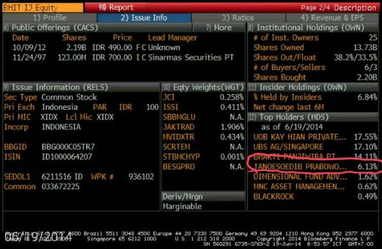The width and height of the screenshot is (382, 249).
Task: Select MNC ASSET MANAGEMEN holder row
Action: click(x=315, y=187)
